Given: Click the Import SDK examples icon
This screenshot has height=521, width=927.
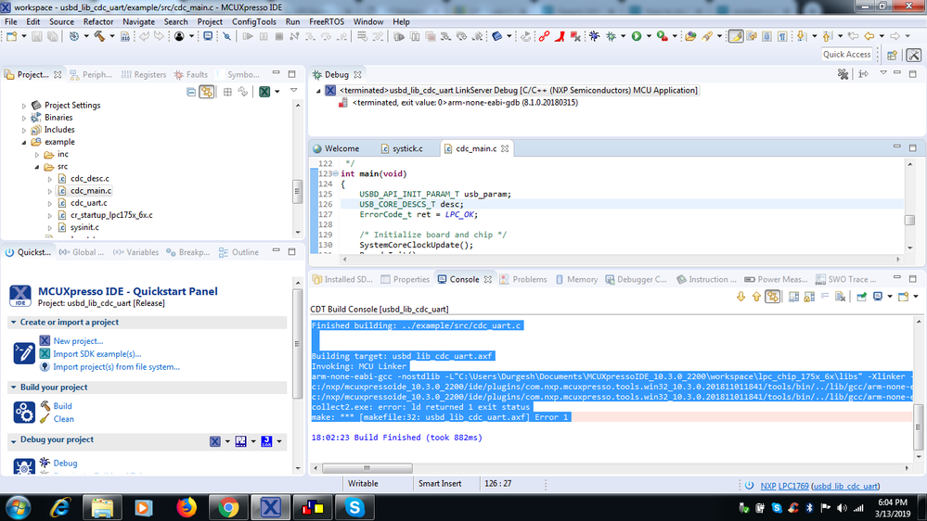Looking at the screenshot, I should tap(45, 354).
